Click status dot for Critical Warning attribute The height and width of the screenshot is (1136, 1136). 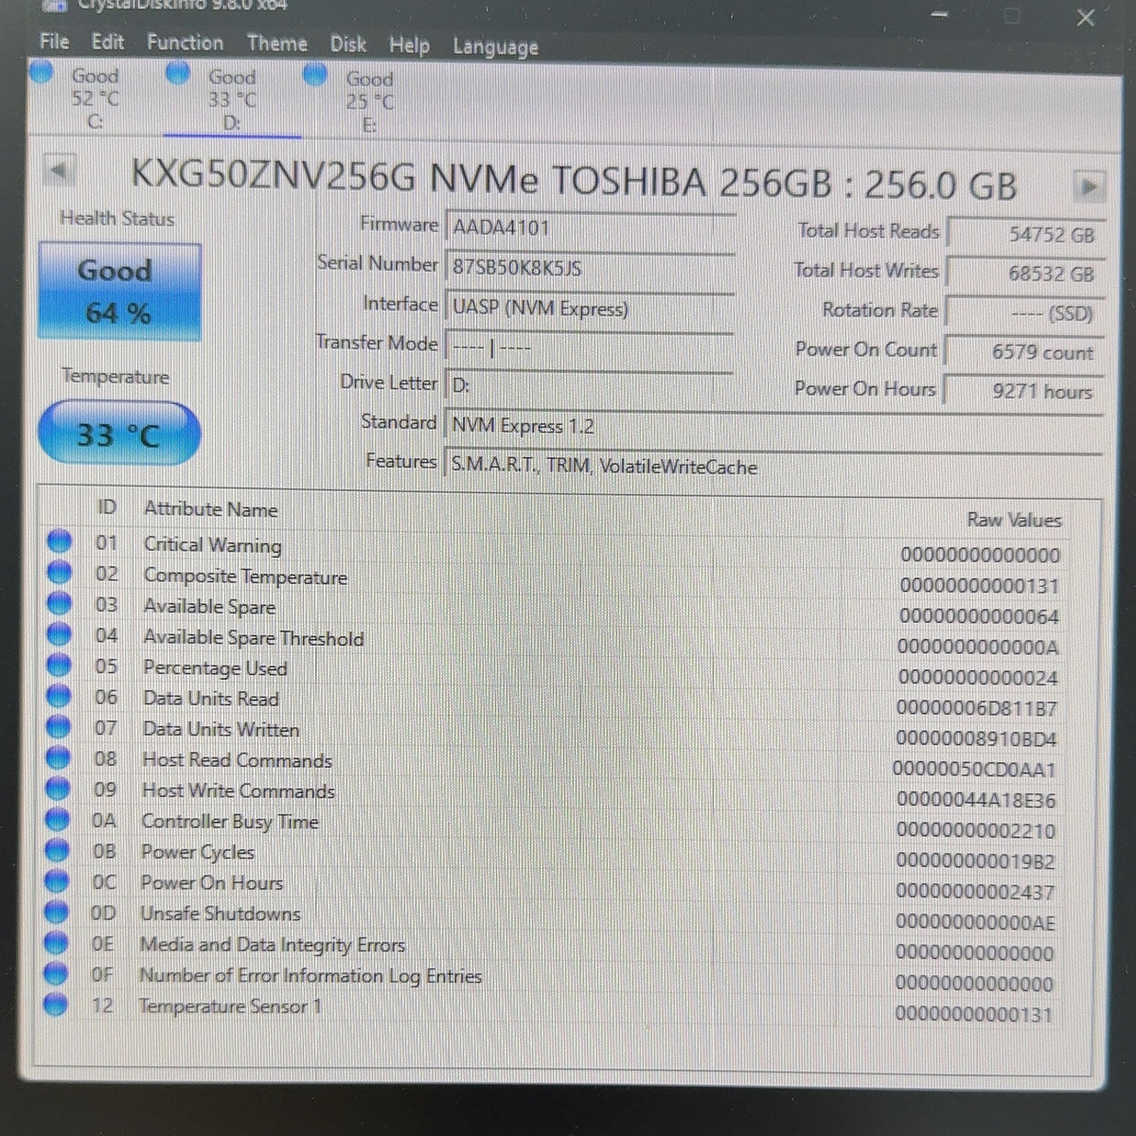(59, 542)
